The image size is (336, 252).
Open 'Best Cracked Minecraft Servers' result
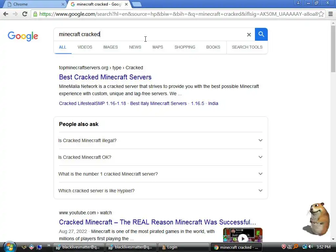pos(105,77)
